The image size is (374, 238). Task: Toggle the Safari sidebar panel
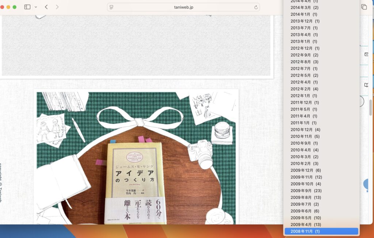point(27,7)
